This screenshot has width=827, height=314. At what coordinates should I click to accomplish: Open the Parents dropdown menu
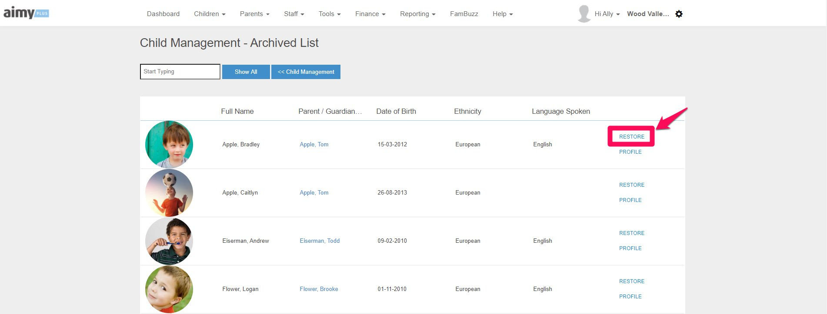coord(254,14)
